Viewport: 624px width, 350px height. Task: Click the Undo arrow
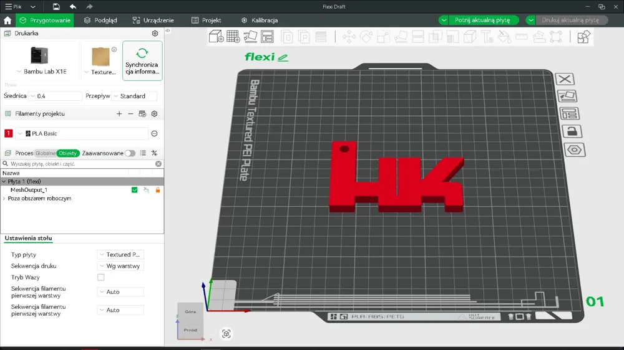(x=73, y=6)
